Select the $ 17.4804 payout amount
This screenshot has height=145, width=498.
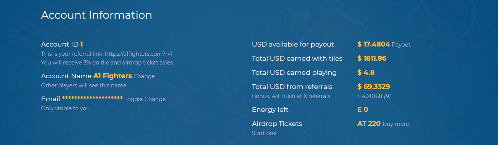[x=374, y=44]
